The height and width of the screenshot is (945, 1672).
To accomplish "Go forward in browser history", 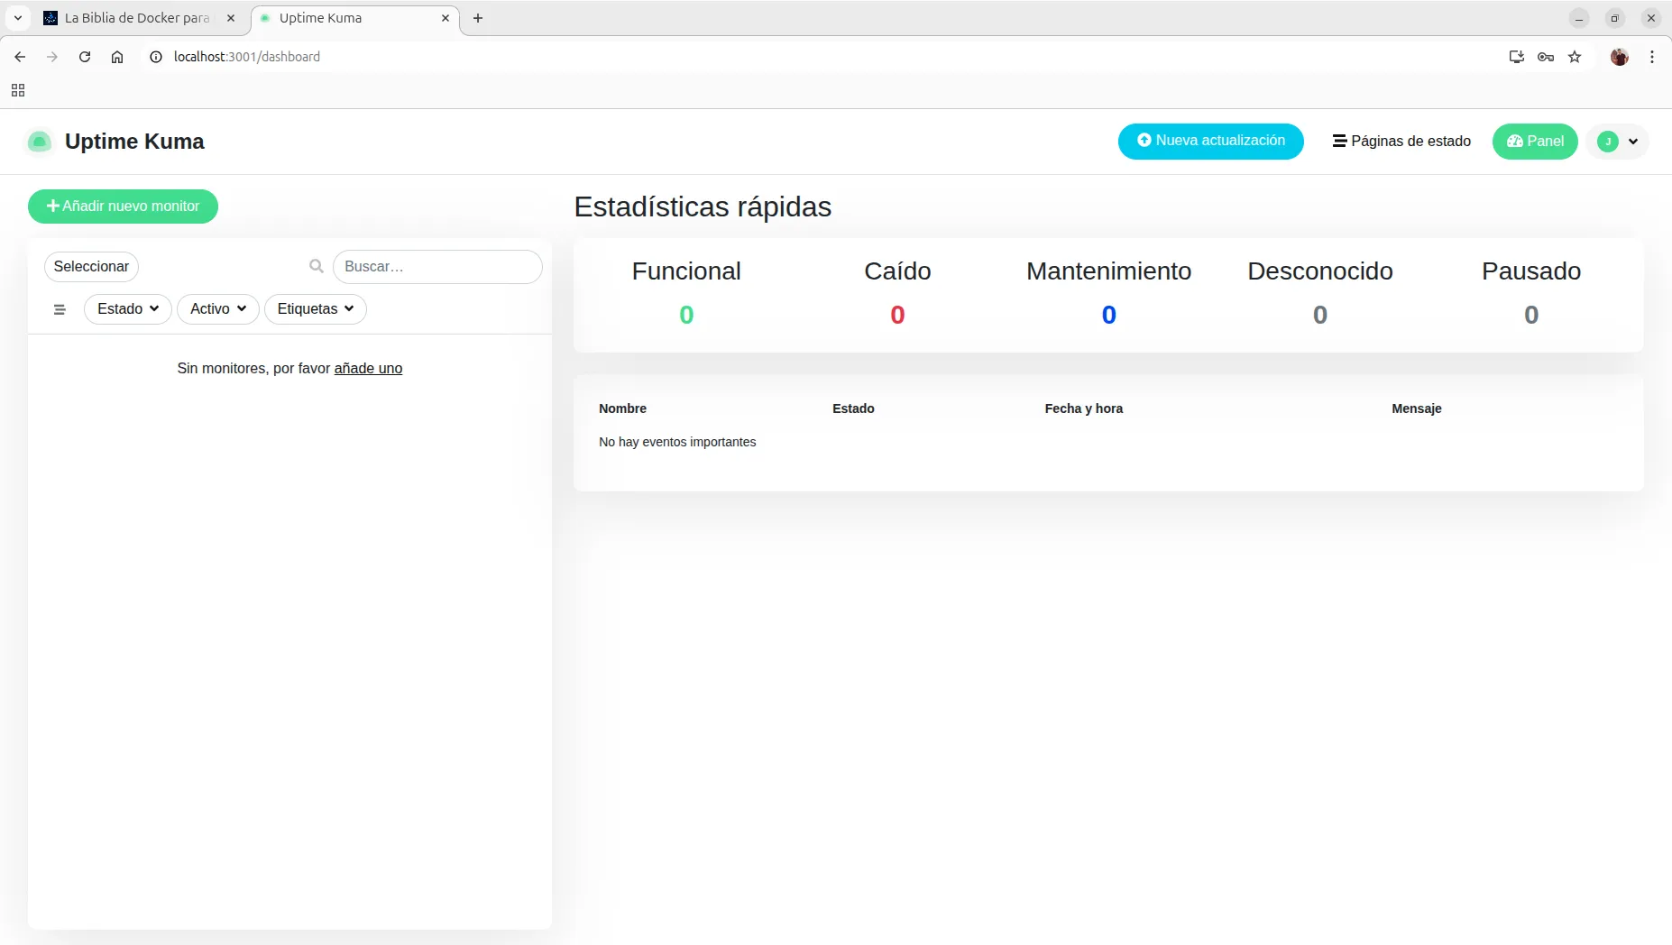I will (x=52, y=57).
